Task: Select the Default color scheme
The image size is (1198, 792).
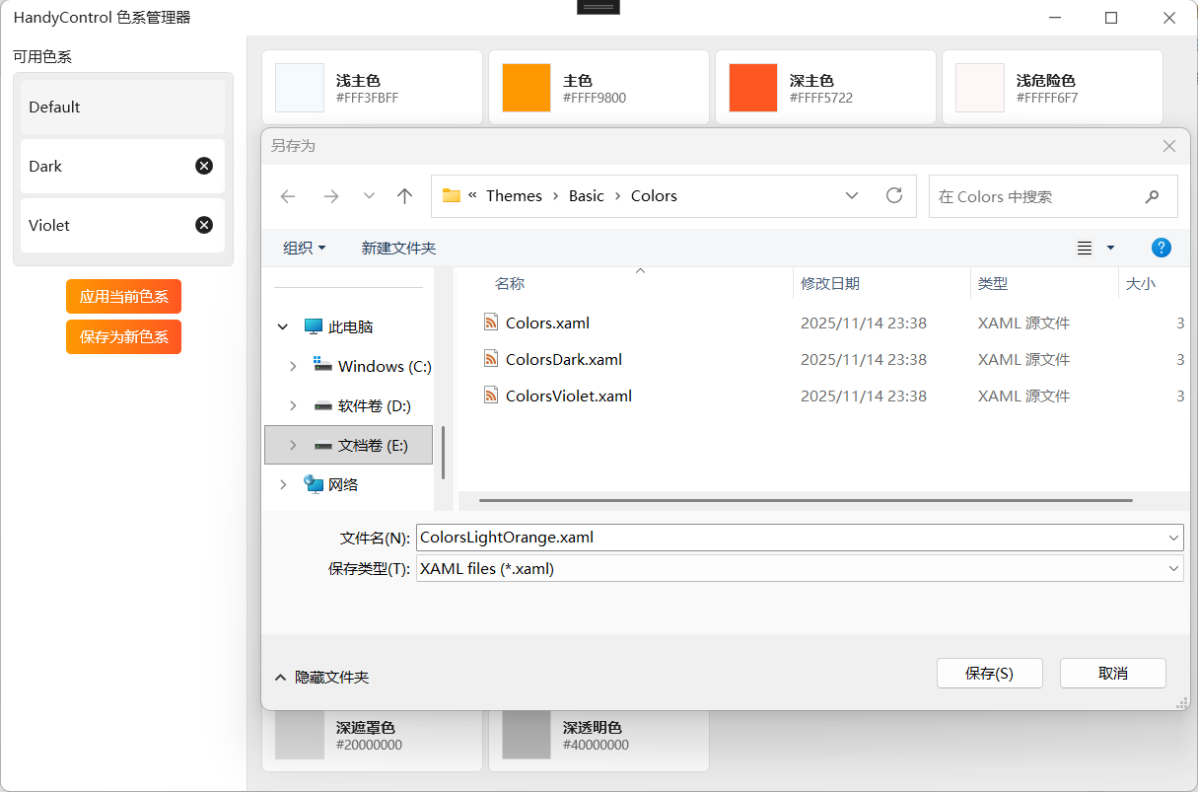Action: pos(123,107)
